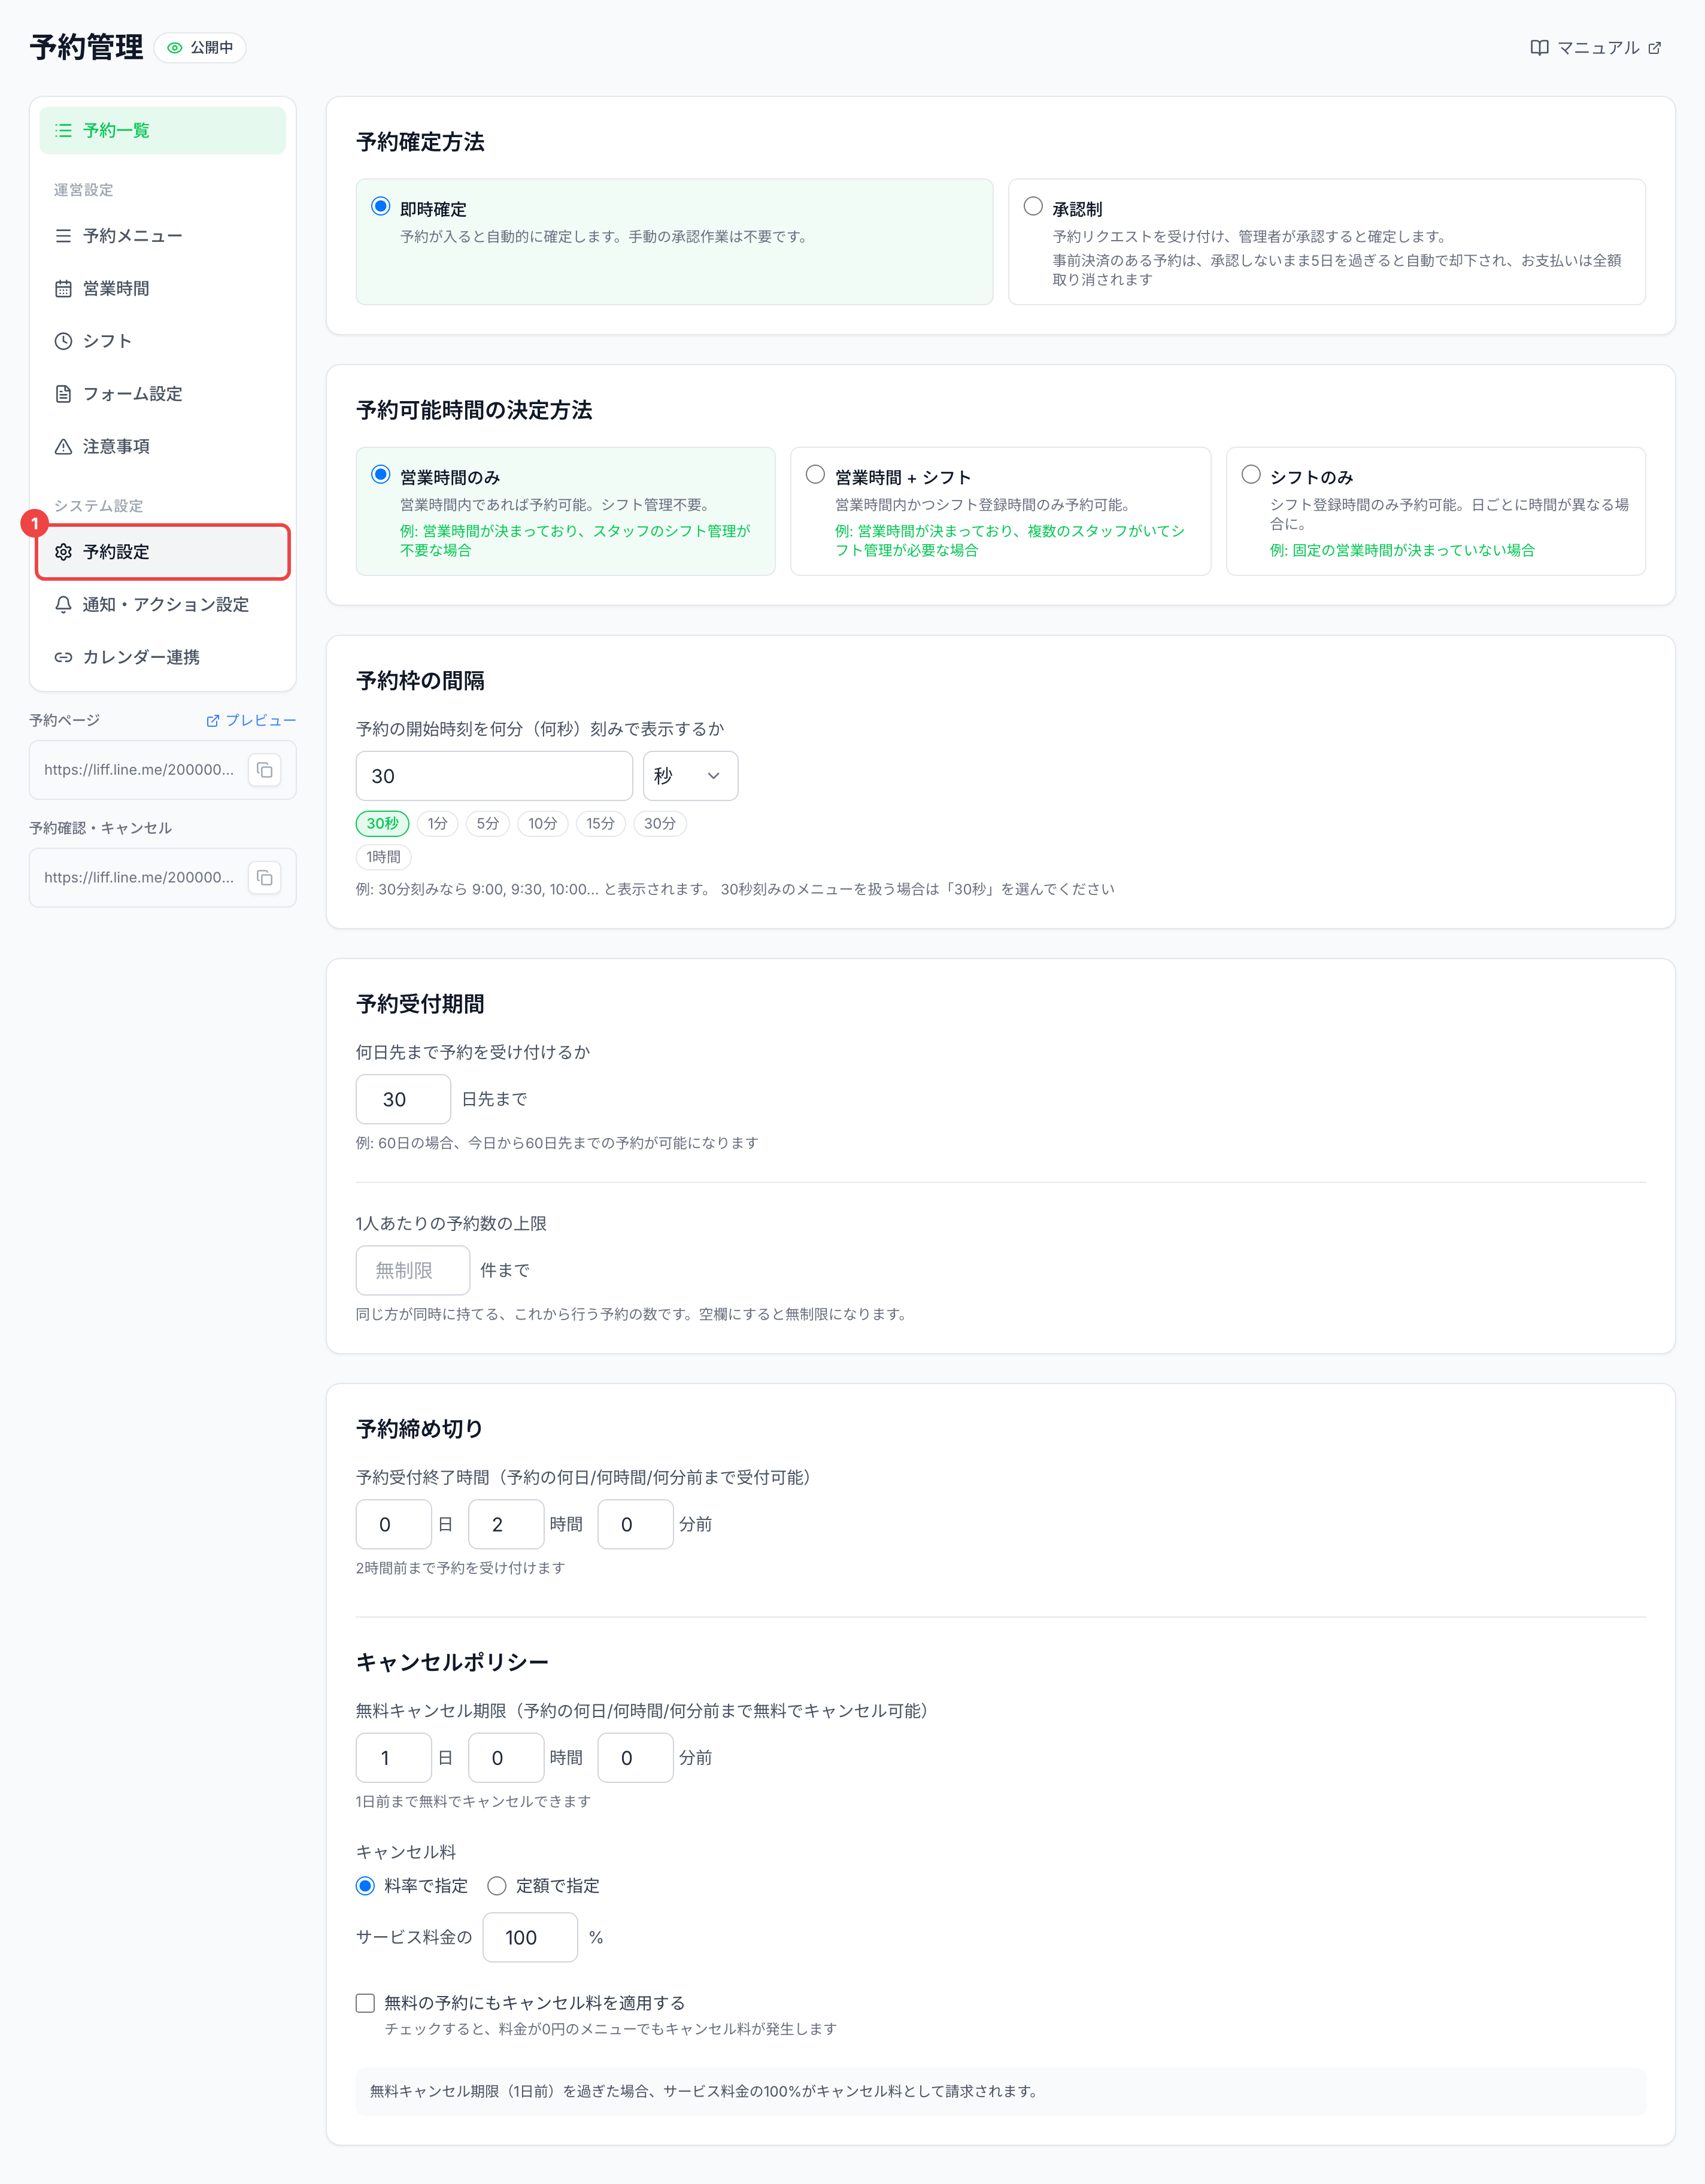Click the 日 field in キャンセルポリシー
The width and height of the screenshot is (1705, 2184).
[x=394, y=1758]
